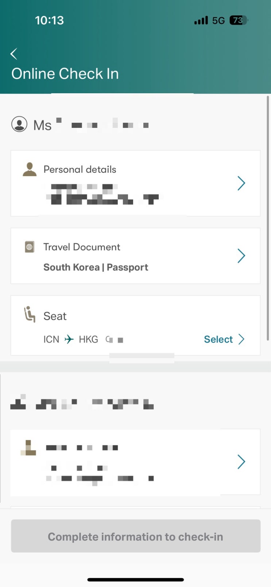Click the airplane icon between ICN and HKG
Image resolution: width=271 pixels, height=587 pixels.
coord(69,340)
